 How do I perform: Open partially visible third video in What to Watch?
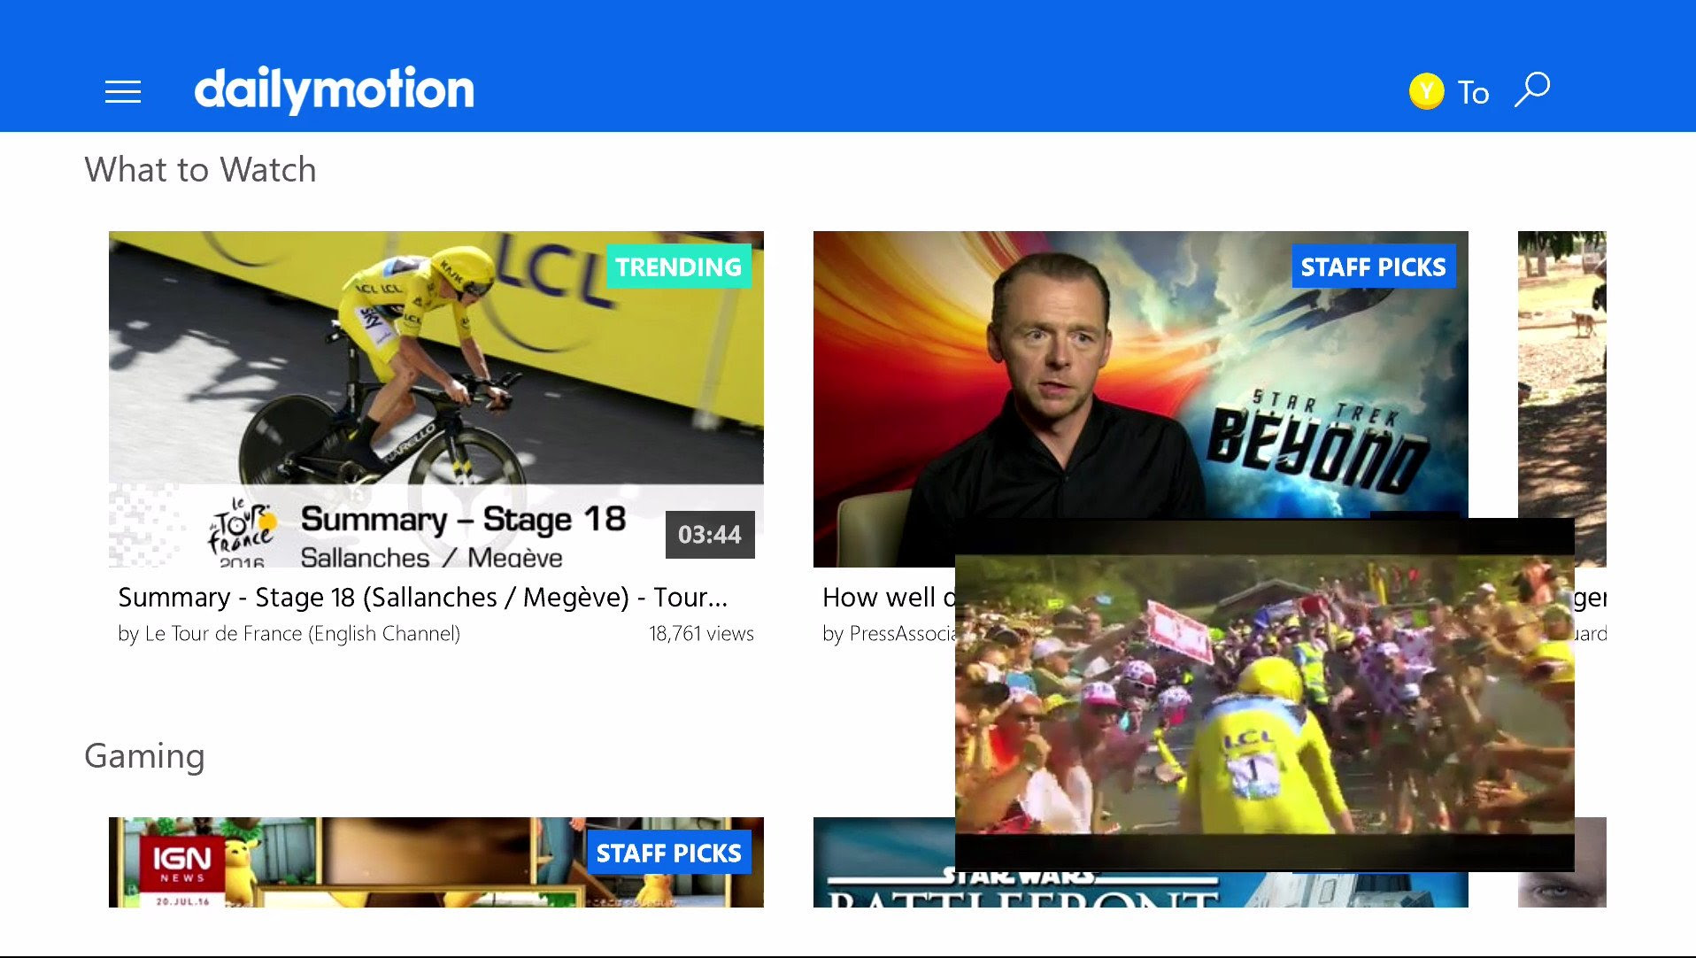pos(1561,375)
